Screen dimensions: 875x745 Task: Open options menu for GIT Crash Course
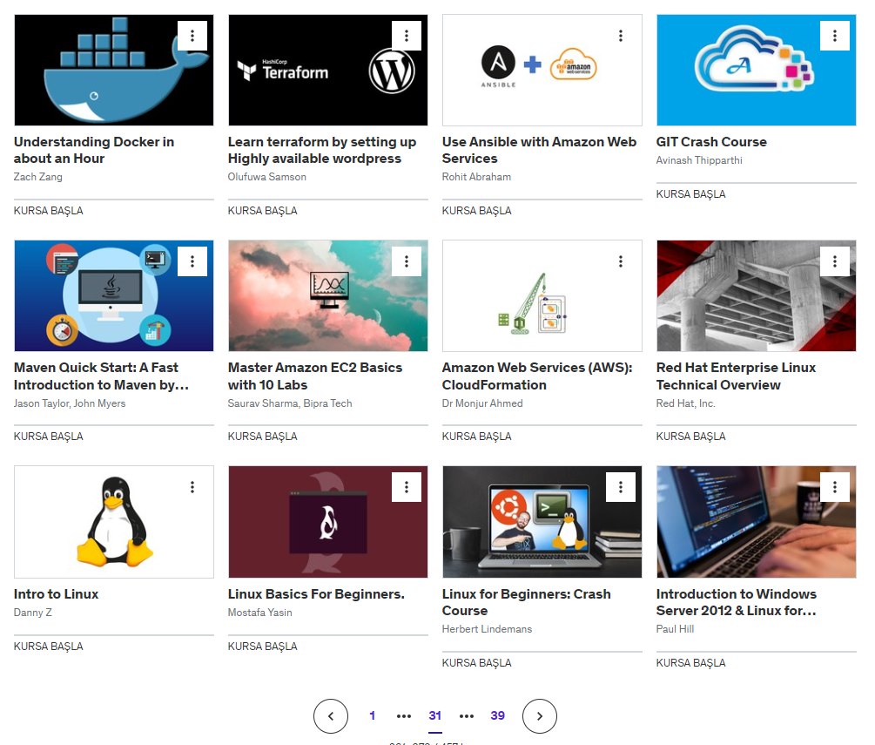(835, 36)
